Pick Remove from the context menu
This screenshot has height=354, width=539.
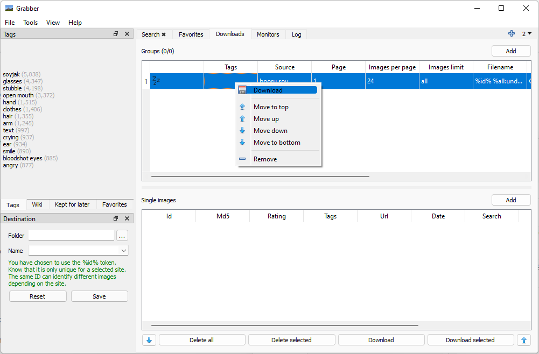265,159
